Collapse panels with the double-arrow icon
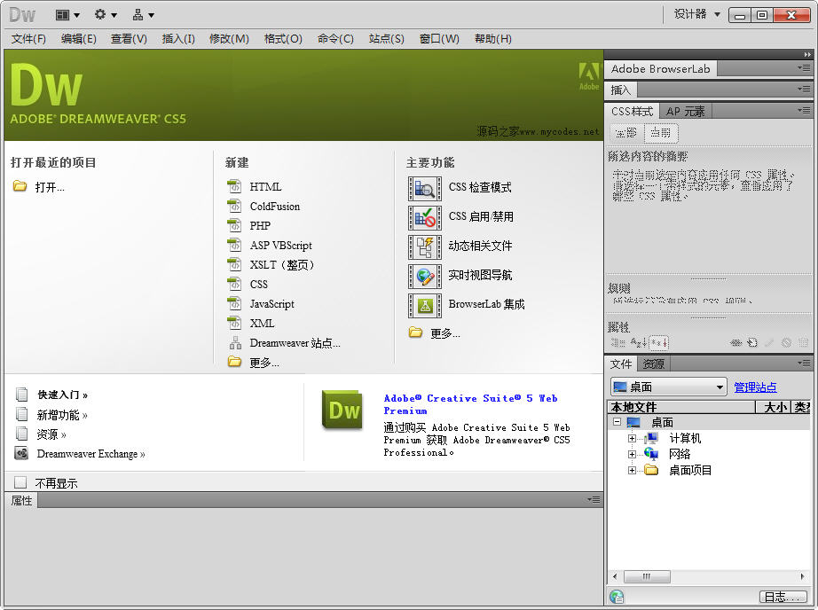This screenshot has width=818, height=610. tap(807, 54)
